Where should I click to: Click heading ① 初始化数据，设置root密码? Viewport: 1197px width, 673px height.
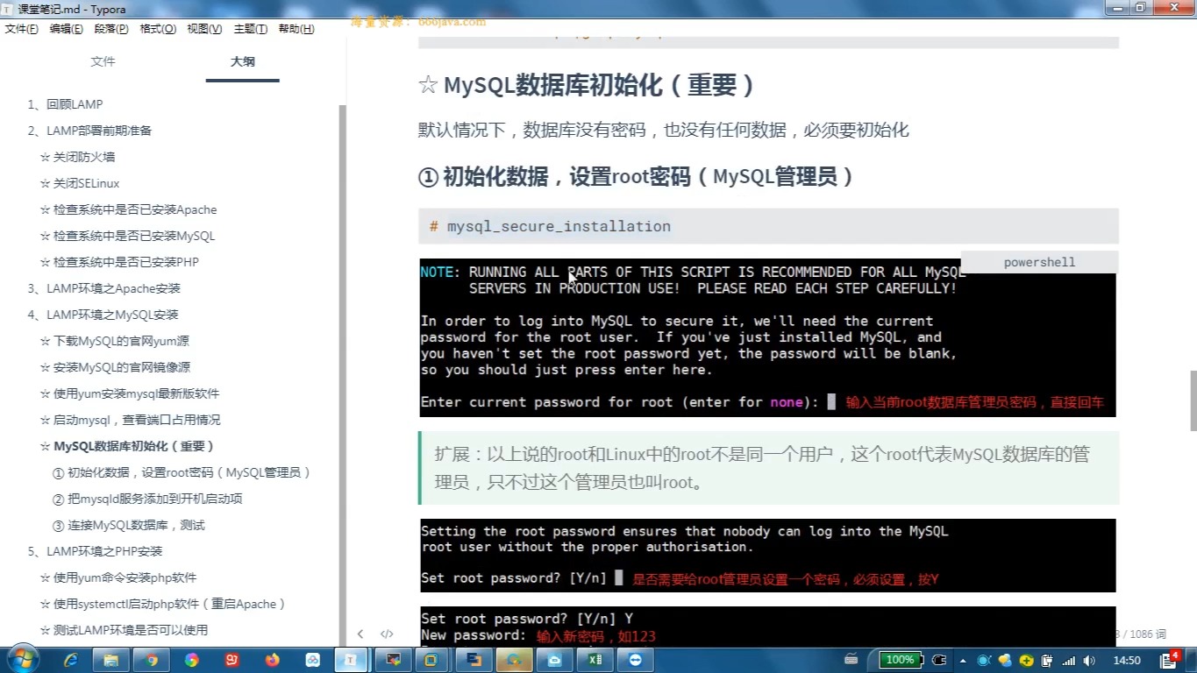(x=637, y=176)
